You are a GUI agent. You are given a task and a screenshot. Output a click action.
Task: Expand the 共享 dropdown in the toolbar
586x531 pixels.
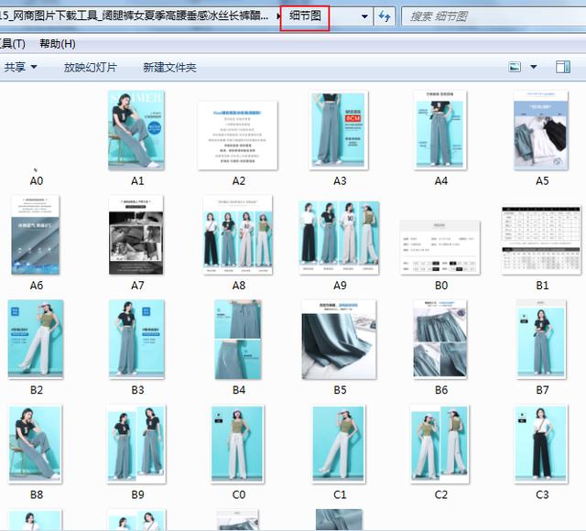tap(21, 67)
